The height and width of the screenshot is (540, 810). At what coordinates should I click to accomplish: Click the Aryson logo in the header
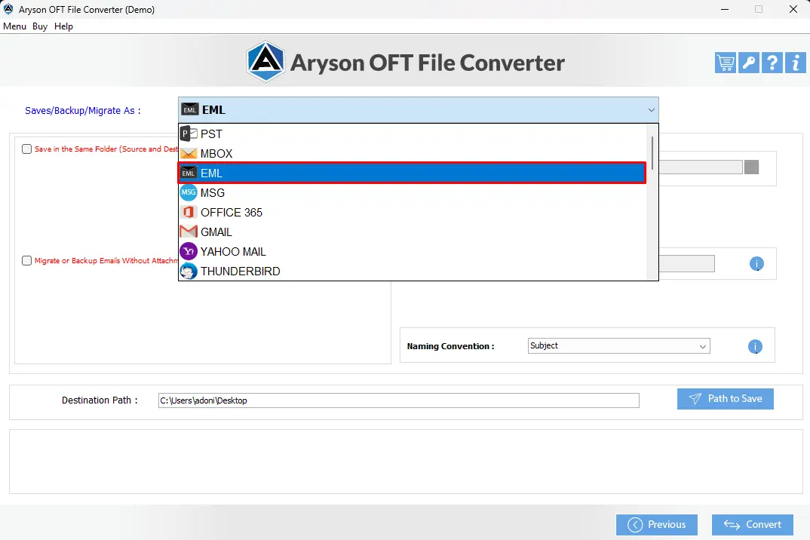(x=265, y=62)
